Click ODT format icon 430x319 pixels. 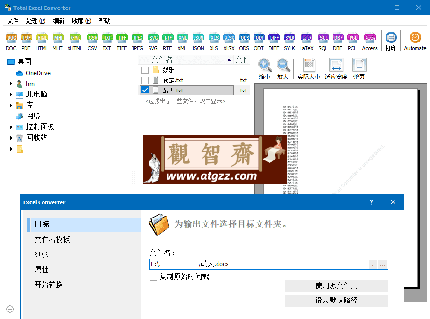pyautogui.click(x=259, y=38)
